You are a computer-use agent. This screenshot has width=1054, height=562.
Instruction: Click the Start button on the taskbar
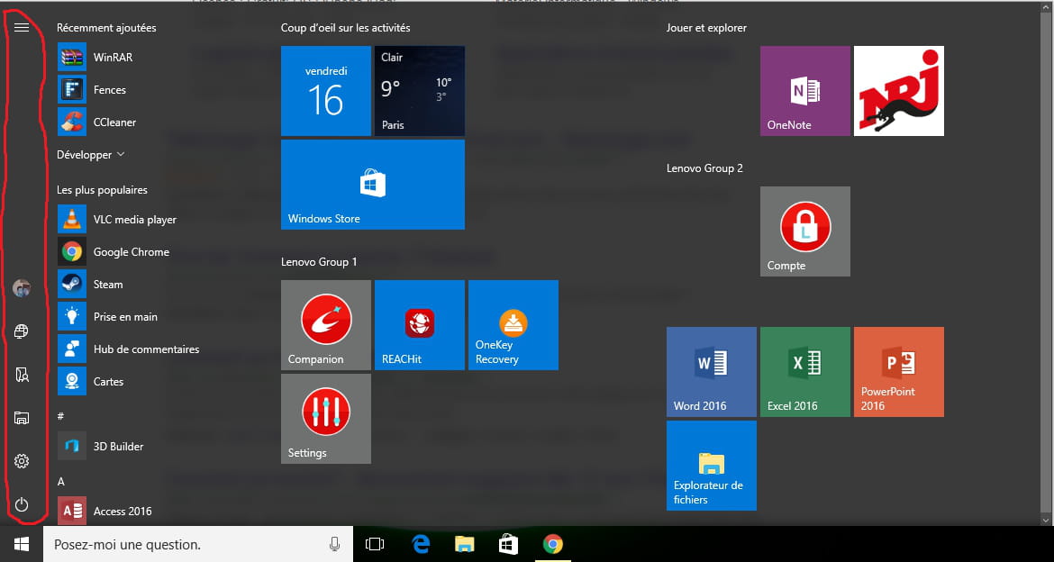click(x=22, y=544)
